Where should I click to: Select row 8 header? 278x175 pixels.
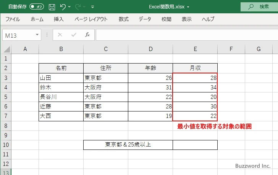(6, 126)
